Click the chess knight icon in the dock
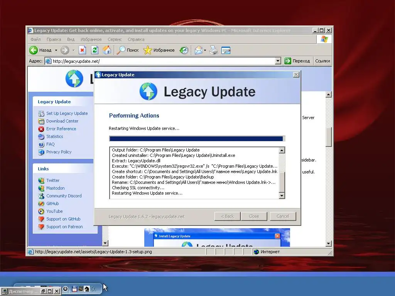 pyautogui.click(x=87, y=289)
